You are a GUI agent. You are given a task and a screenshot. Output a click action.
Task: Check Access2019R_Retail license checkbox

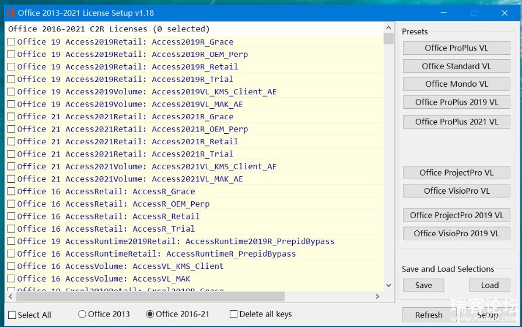tap(11, 67)
